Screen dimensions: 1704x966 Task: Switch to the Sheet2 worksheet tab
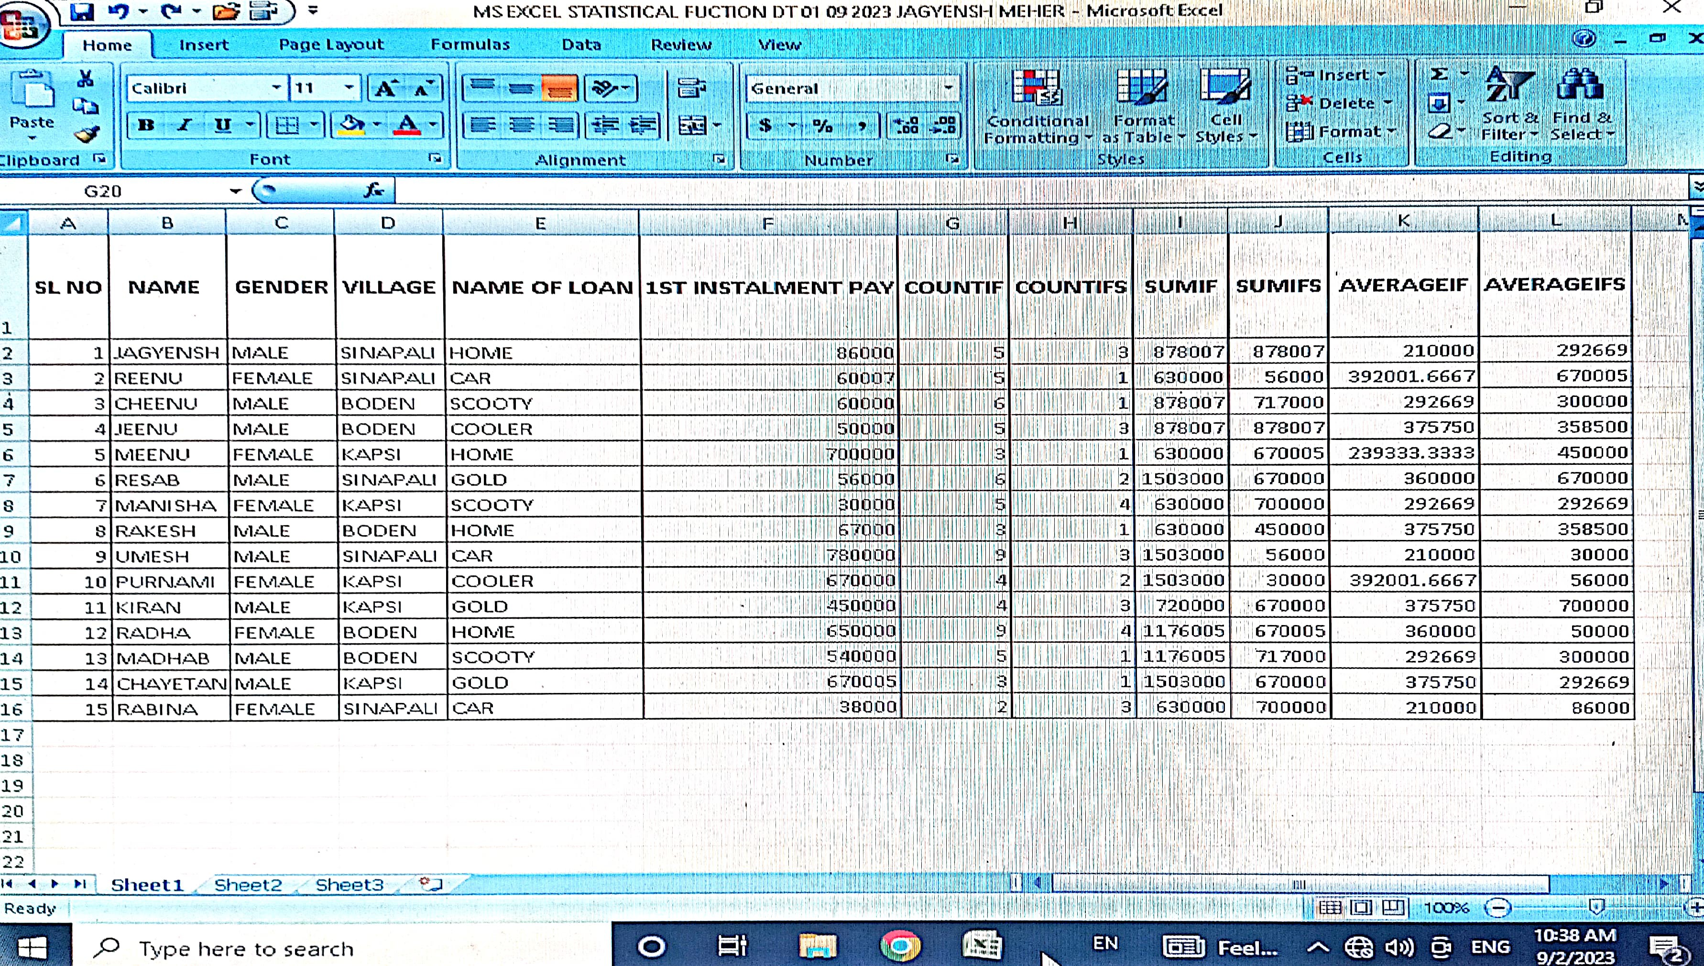click(x=247, y=884)
